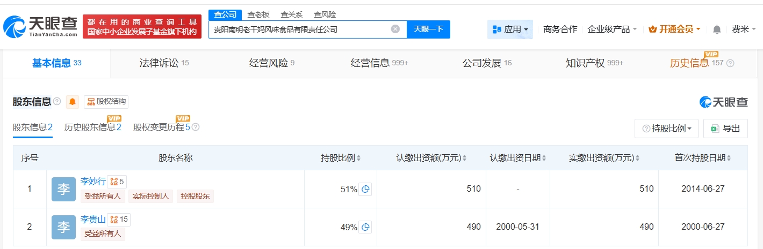Click the notification bell icon in header

(x=717, y=29)
